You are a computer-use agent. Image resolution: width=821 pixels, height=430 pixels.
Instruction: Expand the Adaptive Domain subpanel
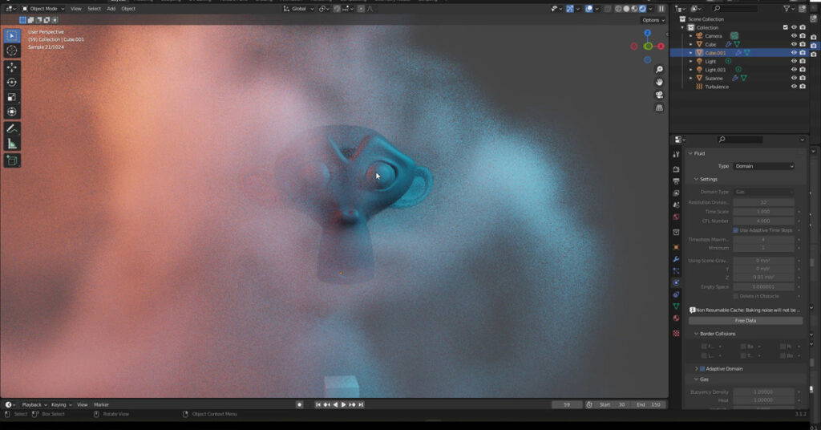pos(697,369)
